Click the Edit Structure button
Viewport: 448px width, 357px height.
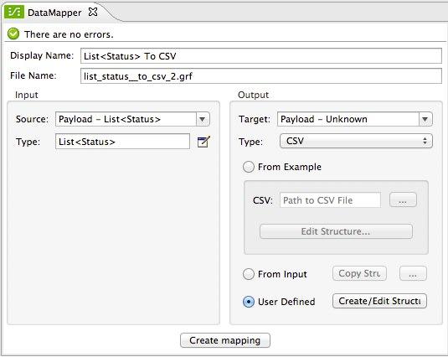coord(336,231)
